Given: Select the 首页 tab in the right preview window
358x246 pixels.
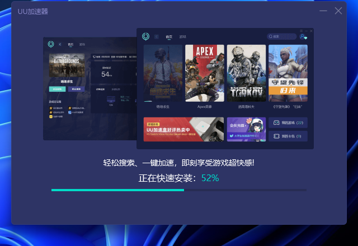Looking at the screenshot, I should (x=169, y=37).
